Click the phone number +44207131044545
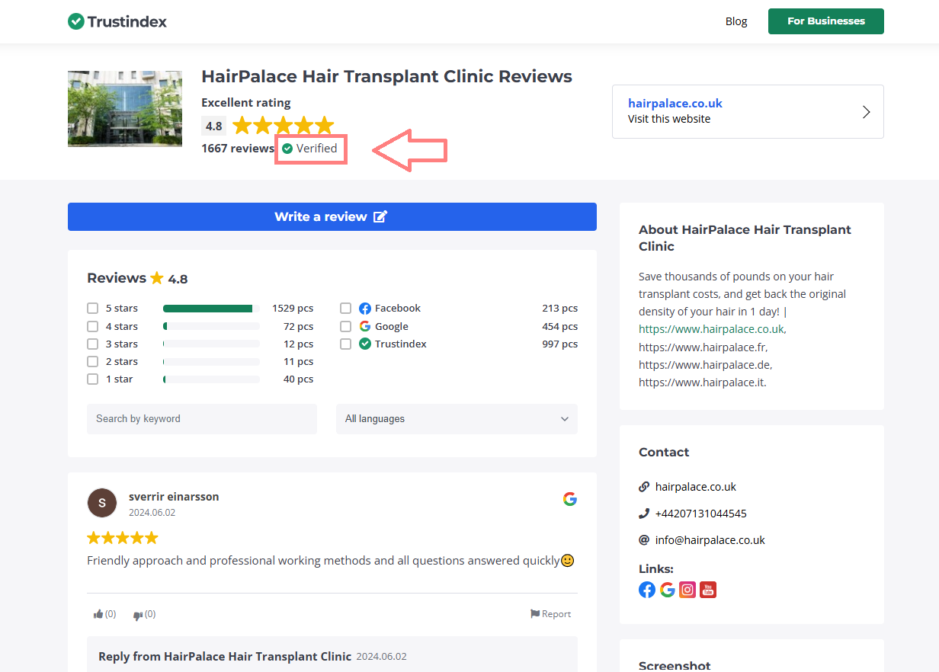 coord(701,514)
